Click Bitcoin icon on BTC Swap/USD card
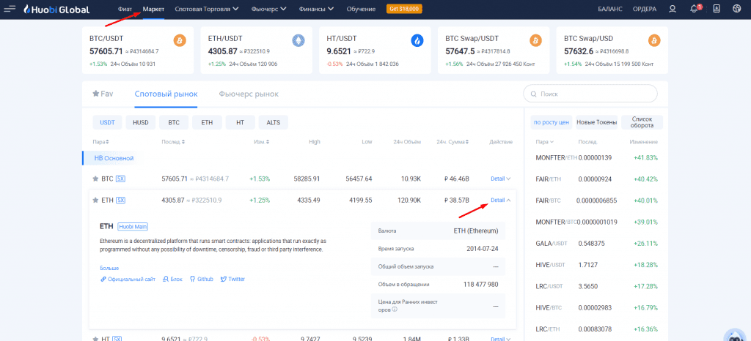751x341 pixels. click(x=654, y=40)
